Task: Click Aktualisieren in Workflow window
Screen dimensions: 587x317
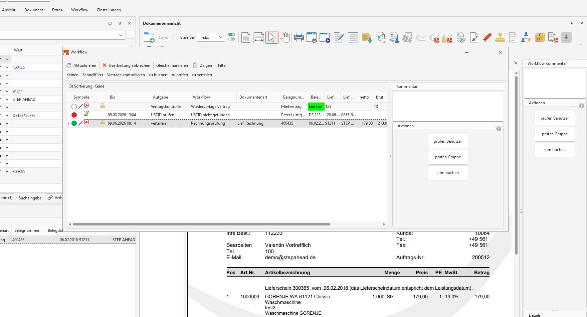Action: pos(81,65)
